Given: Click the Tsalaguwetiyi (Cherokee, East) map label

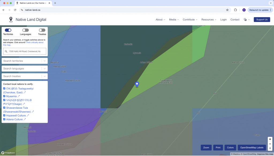Looking at the screenshot, I should click(x=166, y=82).
